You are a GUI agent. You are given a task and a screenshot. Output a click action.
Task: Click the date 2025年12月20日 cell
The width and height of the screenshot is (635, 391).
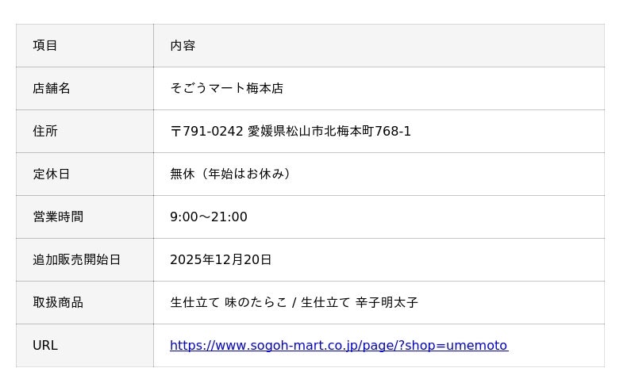221,260
